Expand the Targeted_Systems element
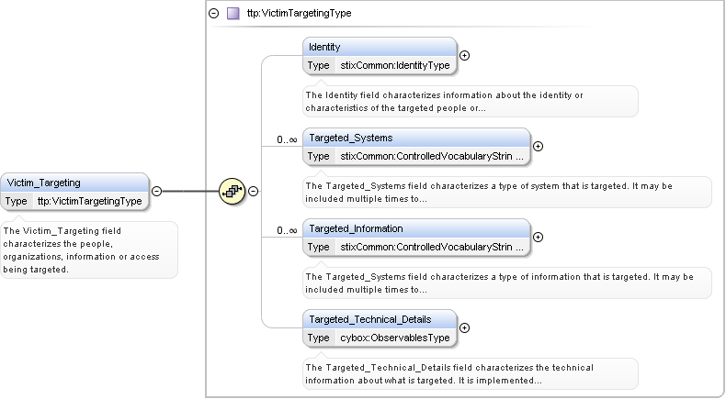 coord(538,146)
